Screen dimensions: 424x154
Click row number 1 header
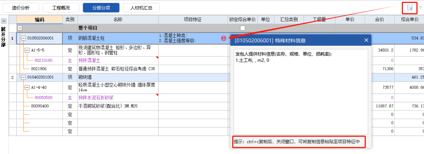[x=13, y=38]
